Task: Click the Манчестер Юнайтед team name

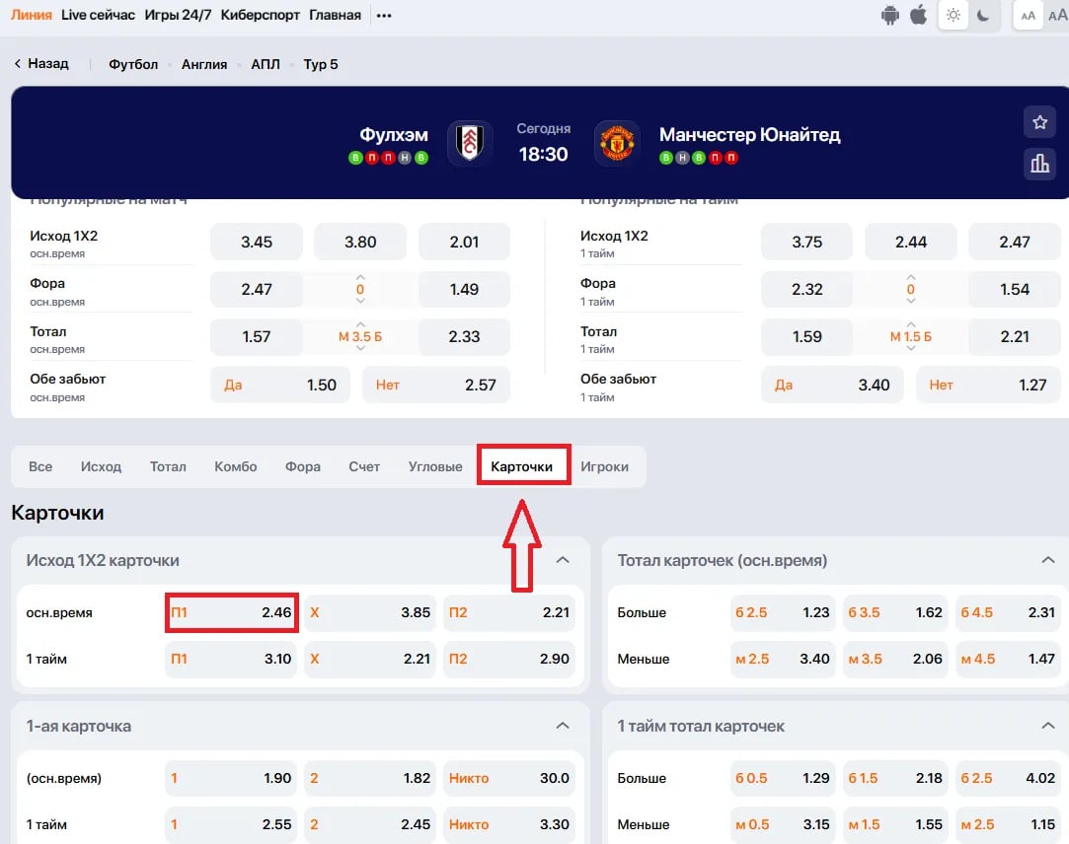Action: coord(749,135)
